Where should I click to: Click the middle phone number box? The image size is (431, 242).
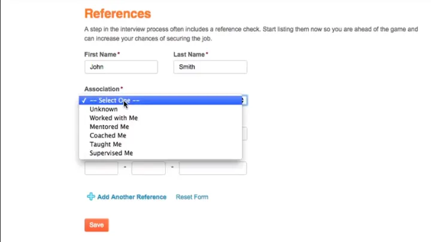pos(148,168)
